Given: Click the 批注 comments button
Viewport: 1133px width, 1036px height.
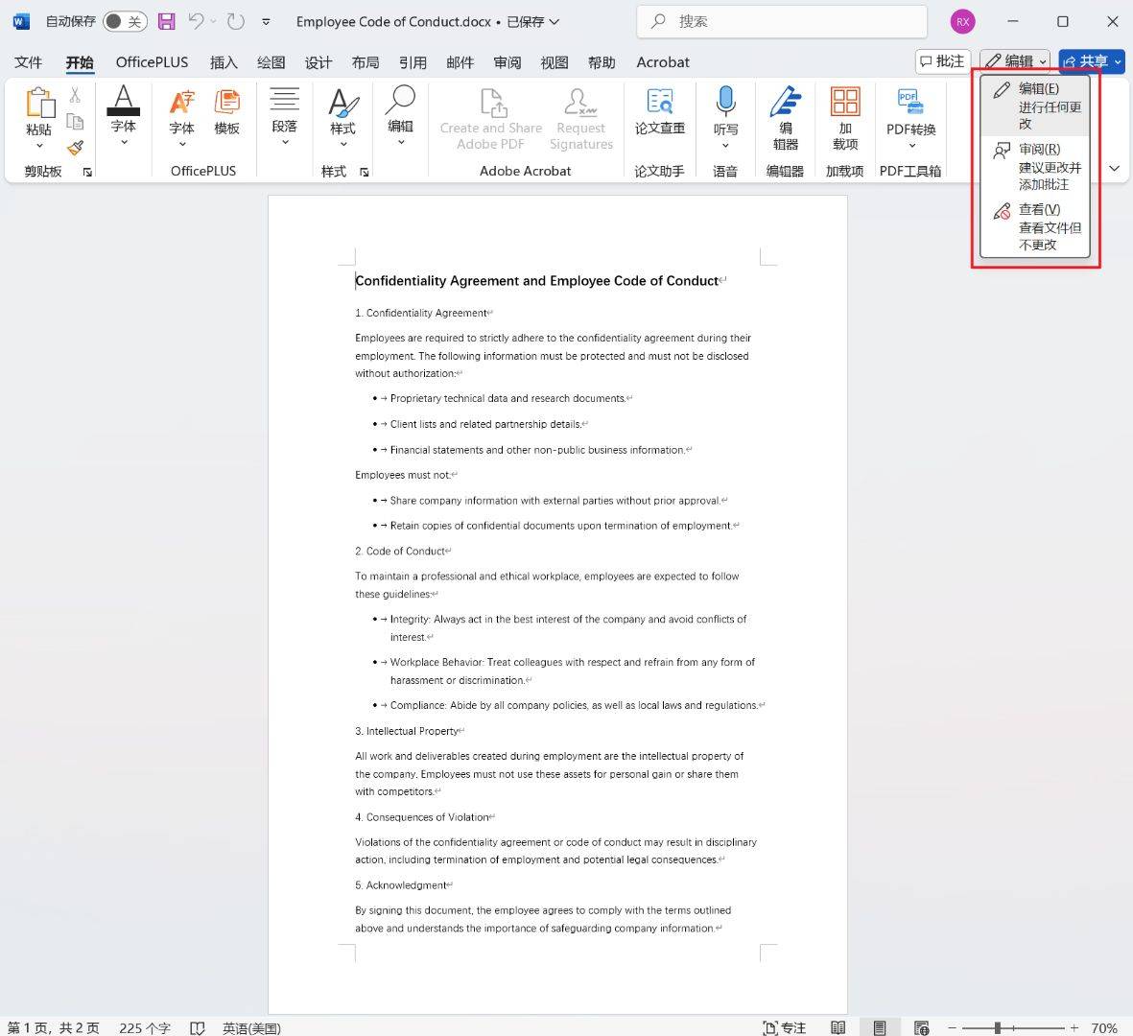Looking at the screenshot, I should coord(942,61).
